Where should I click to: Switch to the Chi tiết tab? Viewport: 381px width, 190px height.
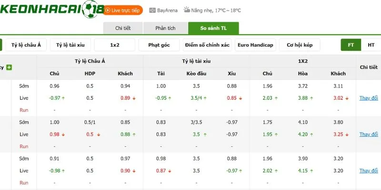(123, 28)
